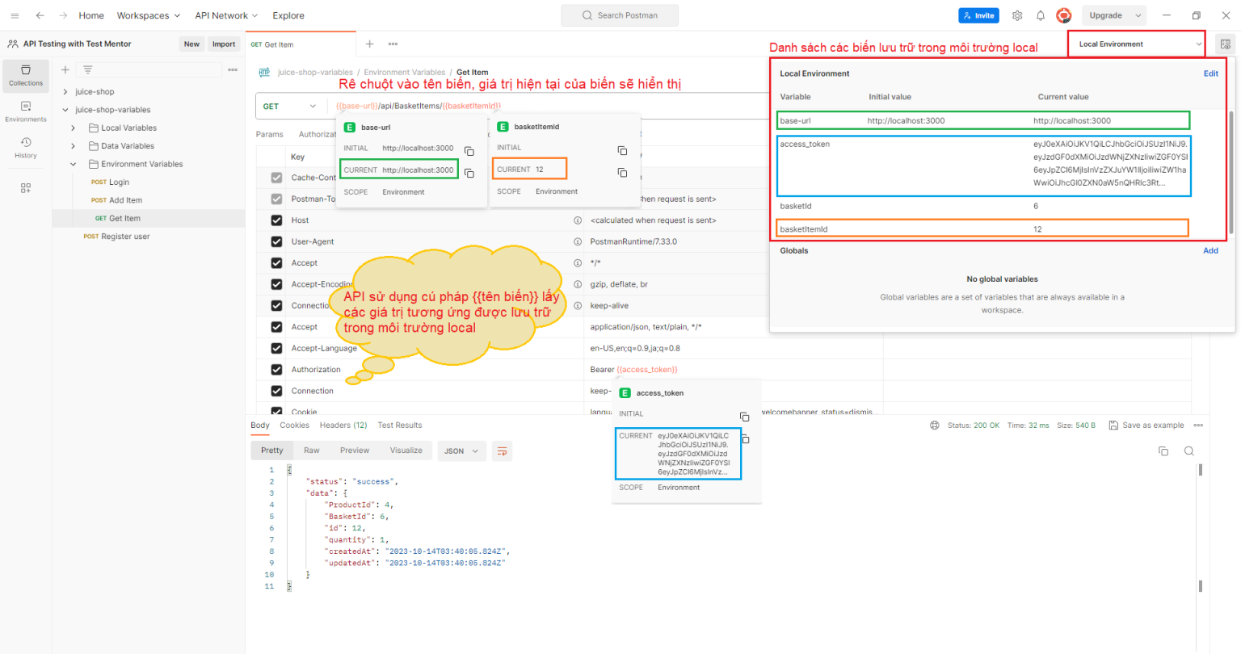Copy the base-url current value
Viewport: 1241px width, 654px height.
469,173
